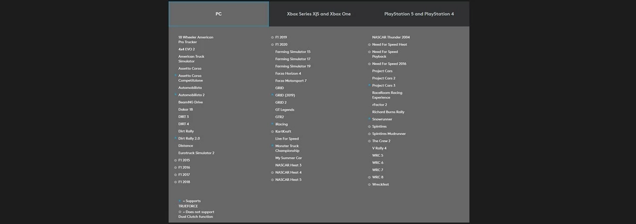This screenshot has height=224, width=636.
Task: Click the 18 Wheeler American Pro Trucker entry
Action: [196, 40]
